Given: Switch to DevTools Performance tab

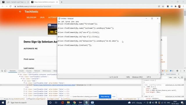Looking at the screenshot, I should 46,71.
